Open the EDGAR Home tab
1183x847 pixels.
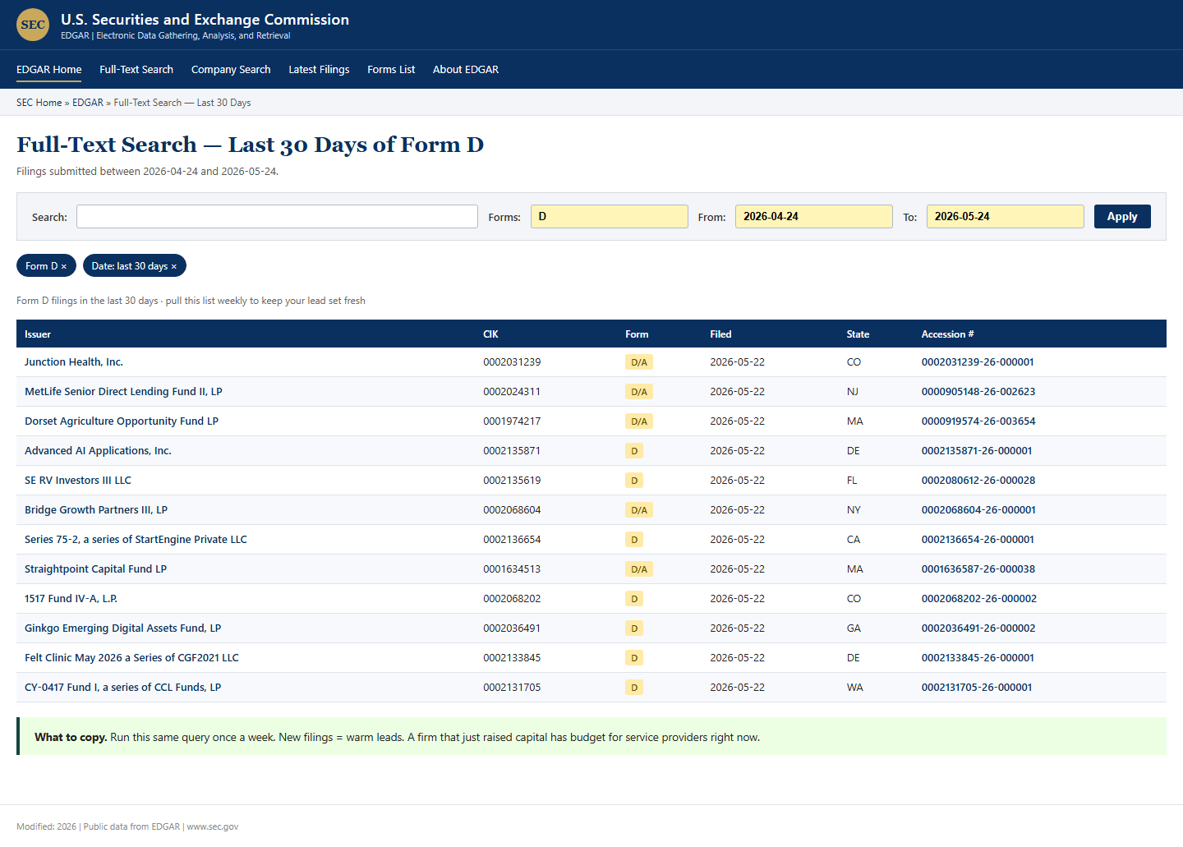pyautogui.click(x=48, y=69)
